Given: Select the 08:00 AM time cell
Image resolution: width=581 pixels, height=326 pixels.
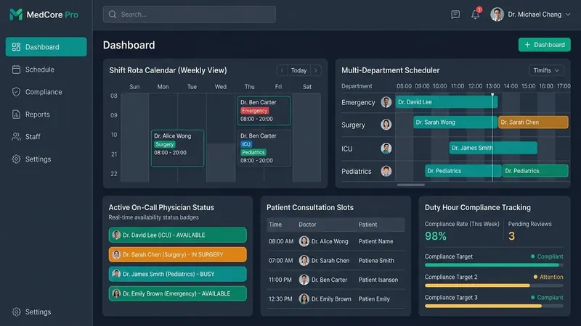Looking at the screenshot, I should click(x=281, y=241).
